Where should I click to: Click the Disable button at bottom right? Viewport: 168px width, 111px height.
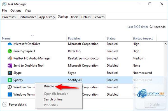tap(155, 104)
